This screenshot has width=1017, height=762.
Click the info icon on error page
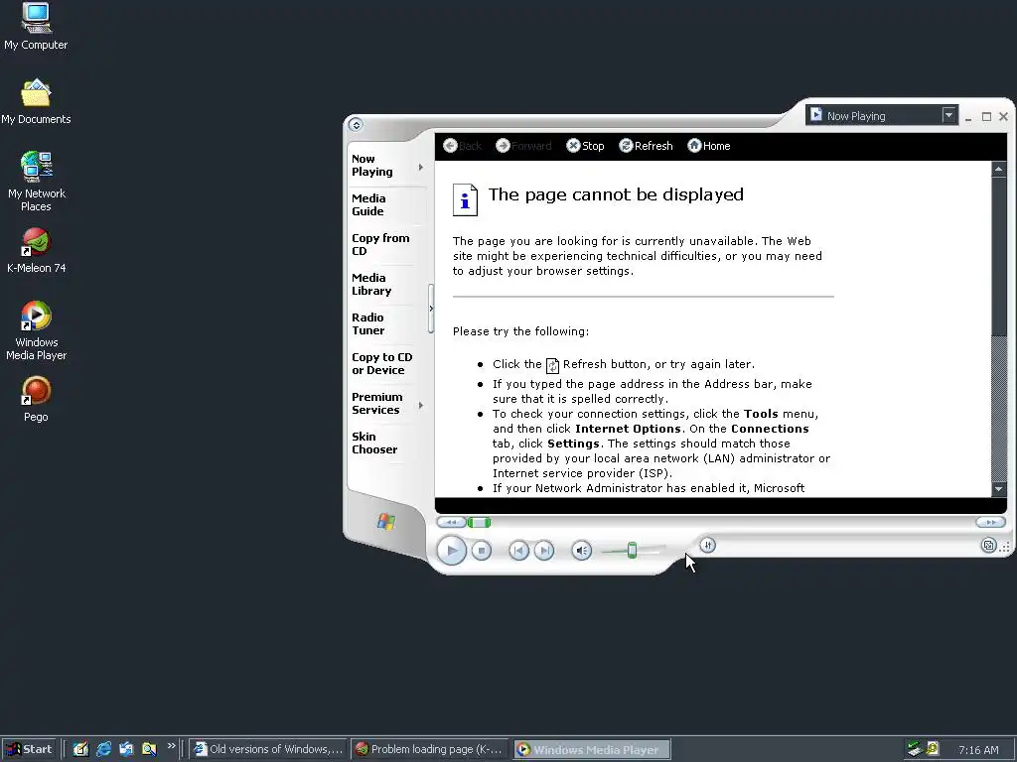click(x=465, y=200)
